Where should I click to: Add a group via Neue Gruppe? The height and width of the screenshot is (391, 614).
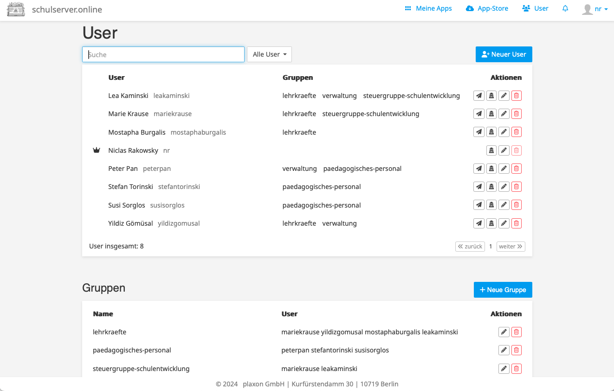503,289
